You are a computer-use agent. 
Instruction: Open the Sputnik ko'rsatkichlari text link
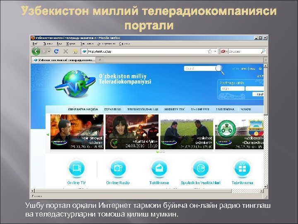tap(201, 183)
